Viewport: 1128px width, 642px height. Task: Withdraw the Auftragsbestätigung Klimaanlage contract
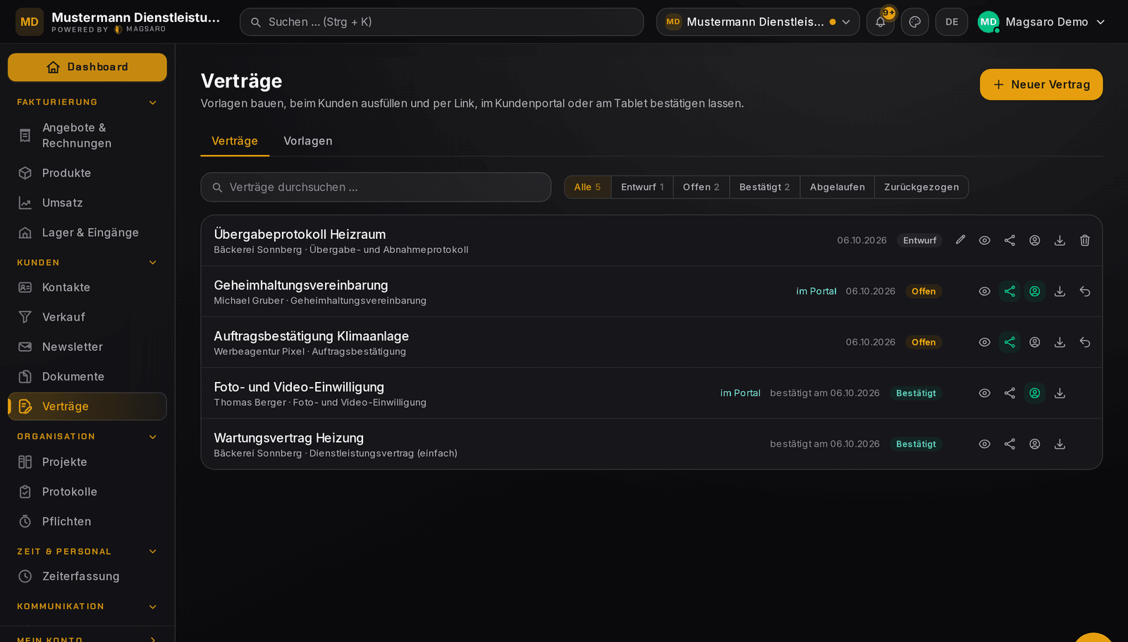coord(1085,342)
